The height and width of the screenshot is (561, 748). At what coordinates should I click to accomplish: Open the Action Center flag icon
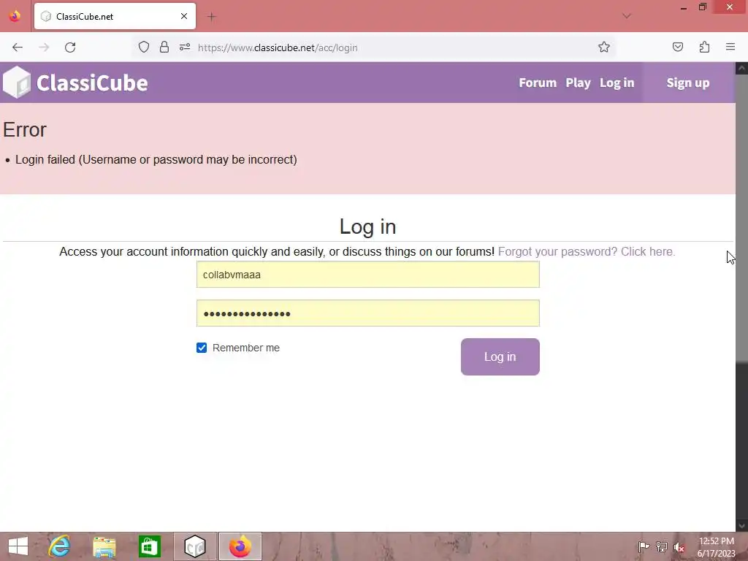coord(644,546)
